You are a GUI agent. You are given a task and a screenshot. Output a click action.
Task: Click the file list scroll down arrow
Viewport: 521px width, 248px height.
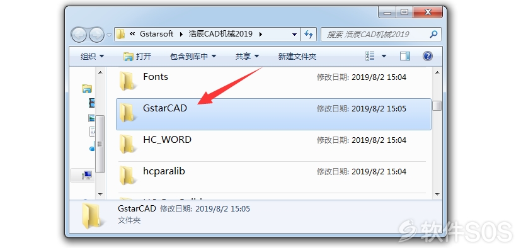click(437, 194)
